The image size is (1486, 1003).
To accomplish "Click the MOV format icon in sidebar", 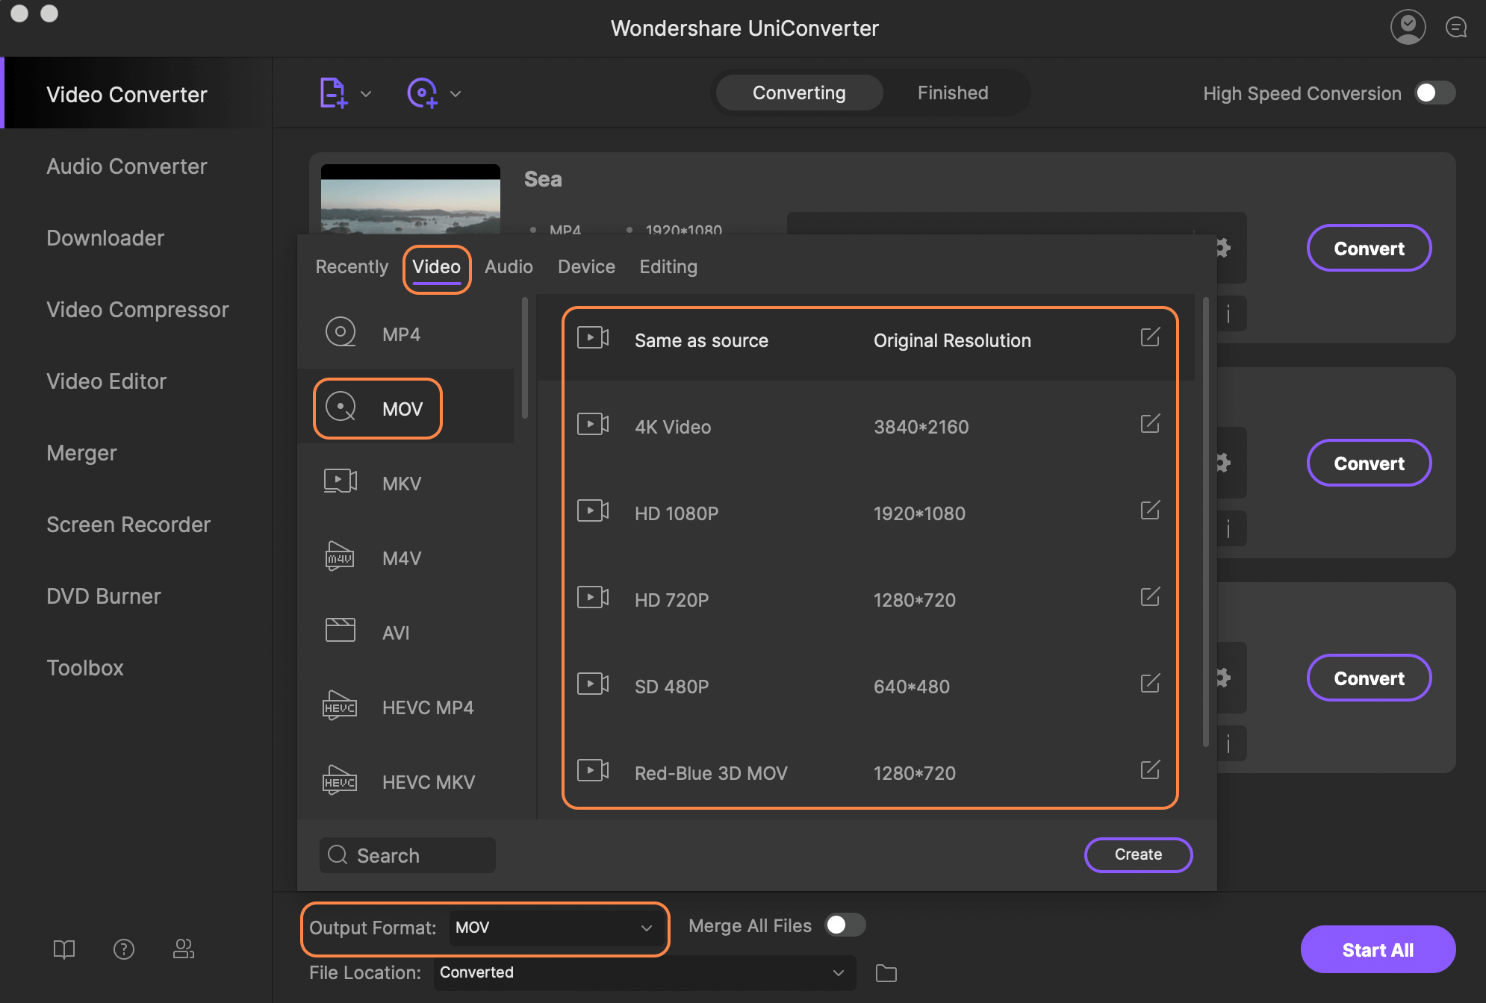I will tap(339, 407).
